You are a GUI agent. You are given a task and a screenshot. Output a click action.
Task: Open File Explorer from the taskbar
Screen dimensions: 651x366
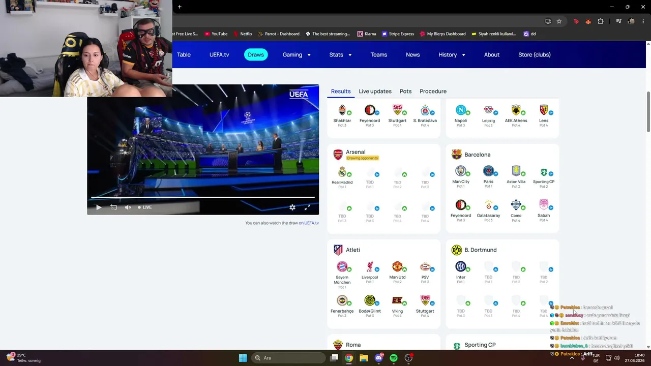pos(364,358)
